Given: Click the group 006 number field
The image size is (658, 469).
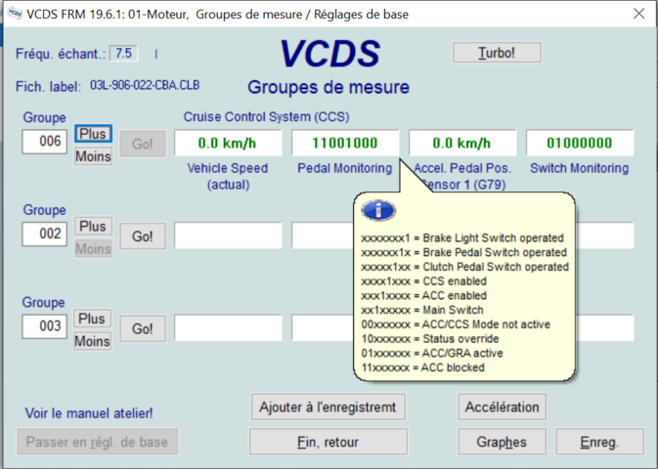Looking at the screenshot, I should pos(44,142).
